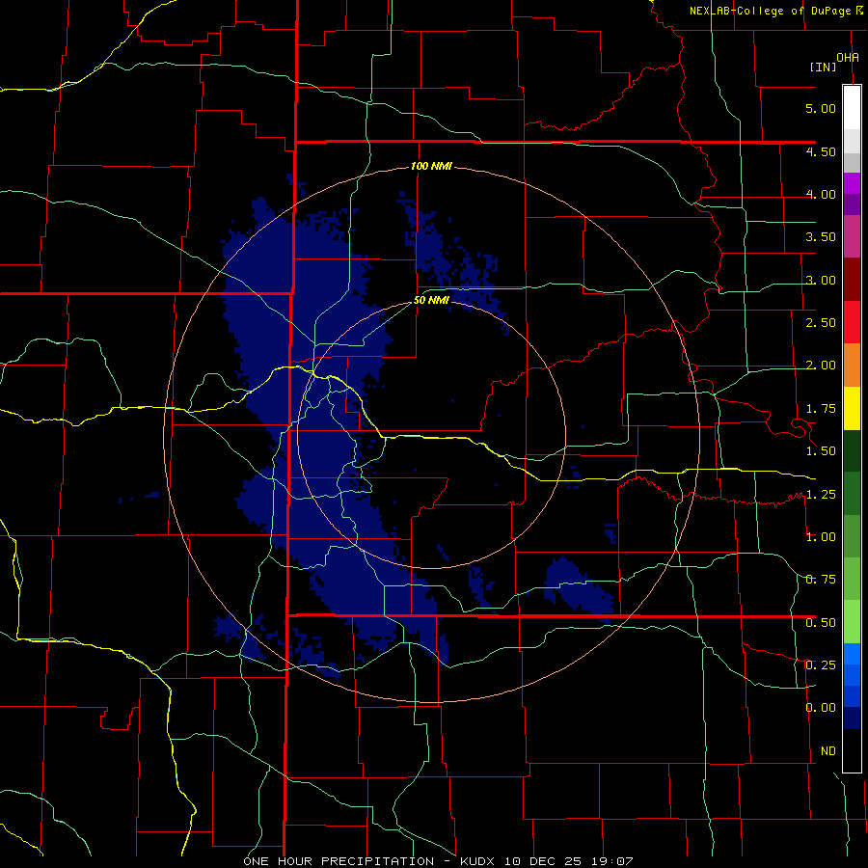Click the 3.00 legend value

(821, 280)
